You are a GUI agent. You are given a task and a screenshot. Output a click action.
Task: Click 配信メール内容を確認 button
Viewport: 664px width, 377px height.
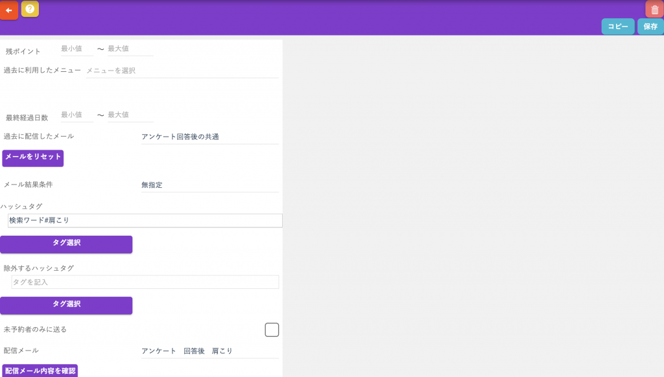coord(40,371)
